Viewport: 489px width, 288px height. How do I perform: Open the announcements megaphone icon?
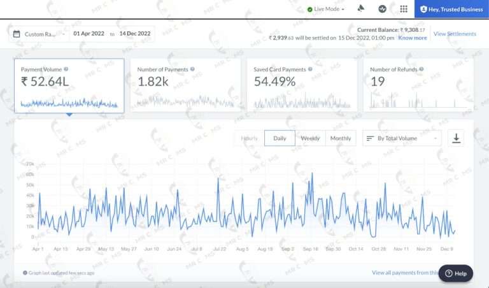pos(361,9)
